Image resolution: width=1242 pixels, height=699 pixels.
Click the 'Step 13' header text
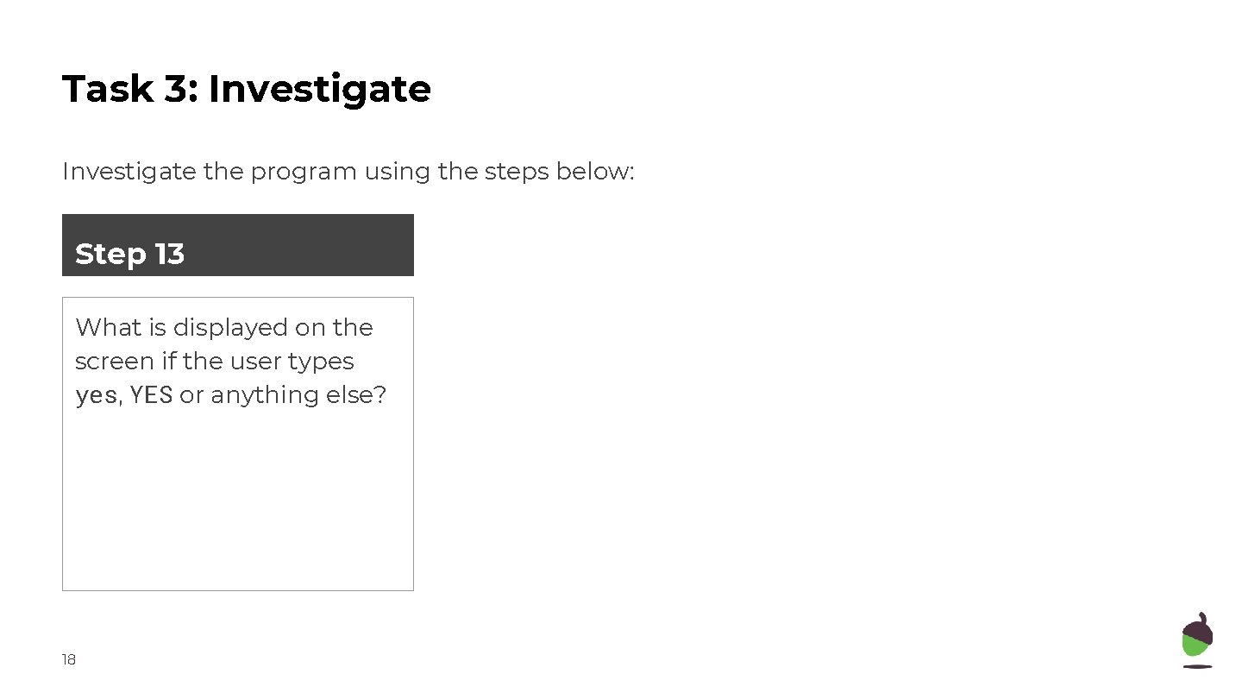129,254
